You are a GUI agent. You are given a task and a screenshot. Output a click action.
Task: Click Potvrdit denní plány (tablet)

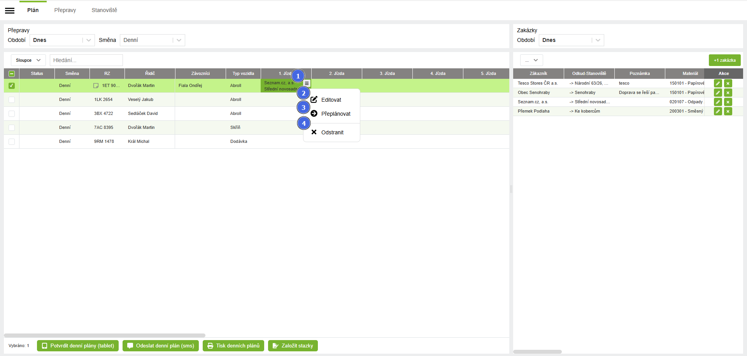click(x=78, y=346)
